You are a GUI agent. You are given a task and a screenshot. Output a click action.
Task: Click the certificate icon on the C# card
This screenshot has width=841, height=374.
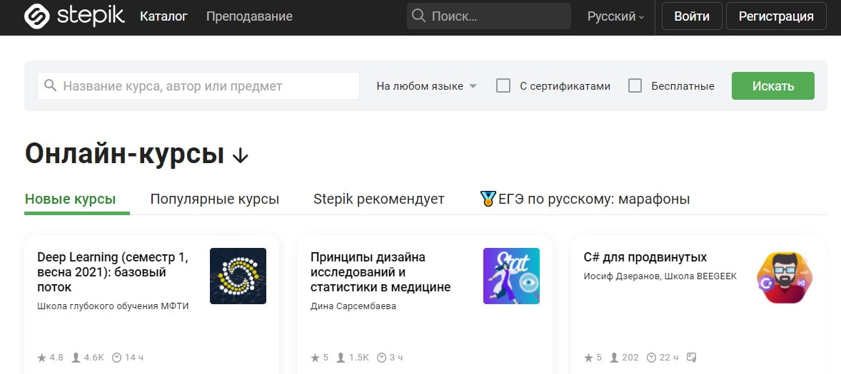(x=691, y=357)
